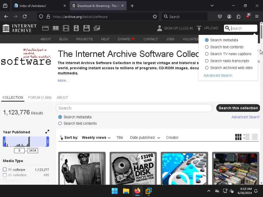Screen dimensions: 263x197
Task: Click right handle of year range slider
Action: click(x=48, y=142)
